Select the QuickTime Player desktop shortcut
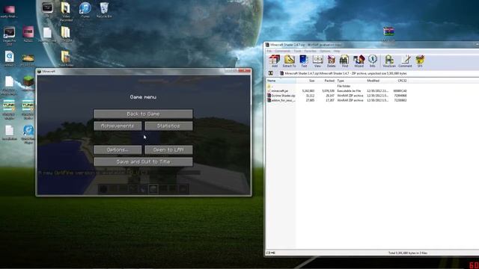Image resolution: width=479 pixels, height=269 pixels. coord(28,134)
